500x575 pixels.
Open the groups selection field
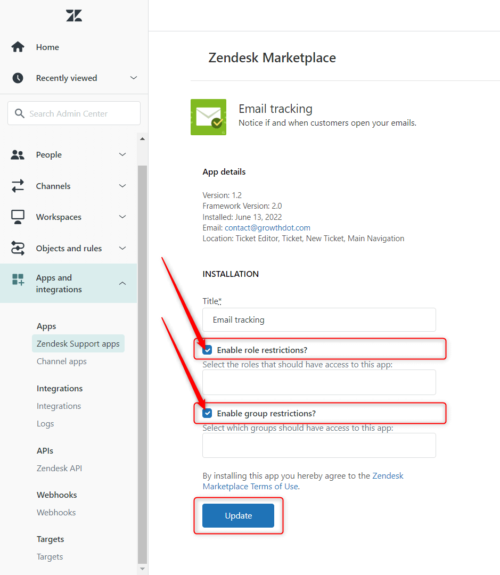click(x=319, y=445)
